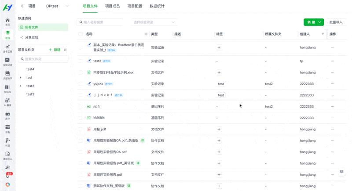Click the share icon beside 分享给我
The height and width of the screenshot is (191, 352).
click(22, 37)
